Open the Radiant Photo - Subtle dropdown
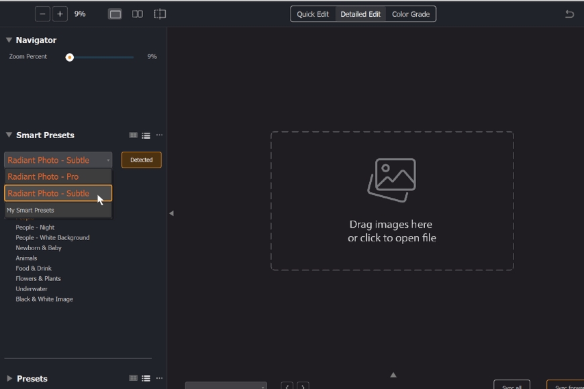584x389 pixels. (x=58, y=160)
